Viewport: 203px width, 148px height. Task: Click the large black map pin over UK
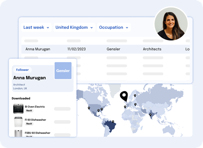pos(124,96)
